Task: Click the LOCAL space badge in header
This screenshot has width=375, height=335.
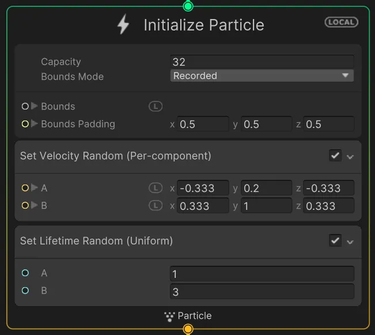Action: tap(341, 22)
